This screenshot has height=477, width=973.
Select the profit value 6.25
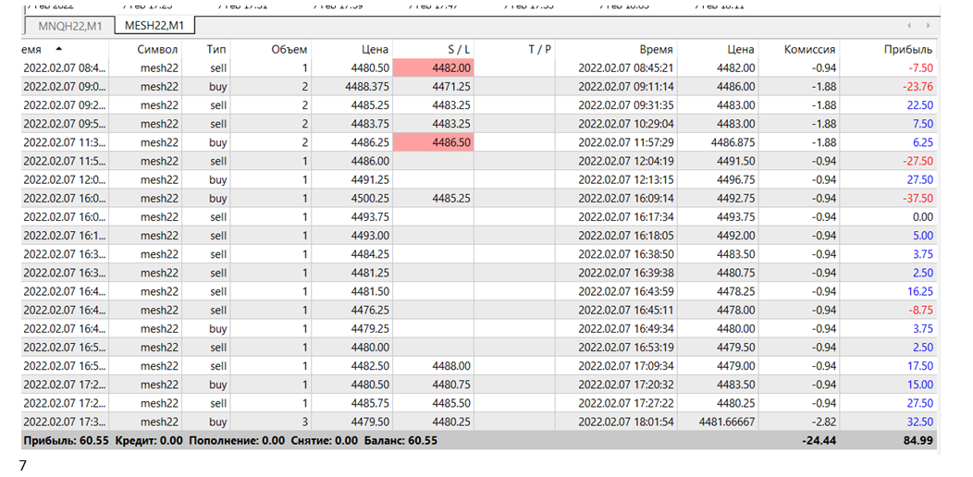tap(923, 142)
